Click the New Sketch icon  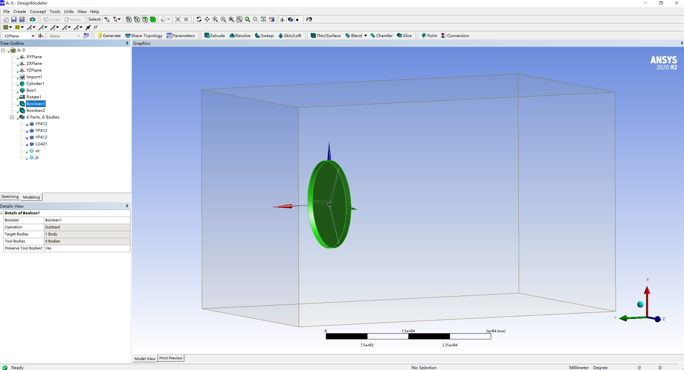coord(86,36)
